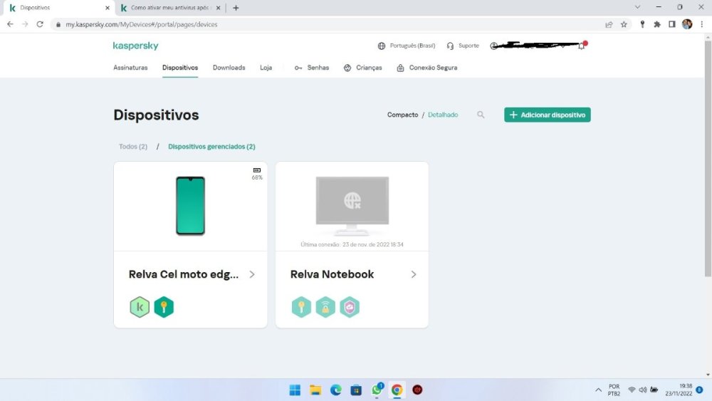Open the Extensions puzzle icon
Viewport: 712px width, 401px height.
pos(657,24)
